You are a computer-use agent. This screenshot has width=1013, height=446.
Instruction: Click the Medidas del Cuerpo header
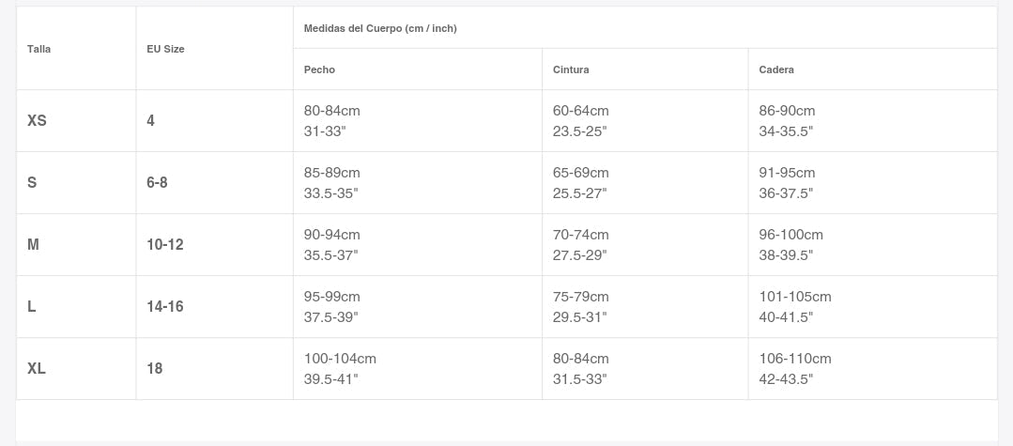pos(380,28)
